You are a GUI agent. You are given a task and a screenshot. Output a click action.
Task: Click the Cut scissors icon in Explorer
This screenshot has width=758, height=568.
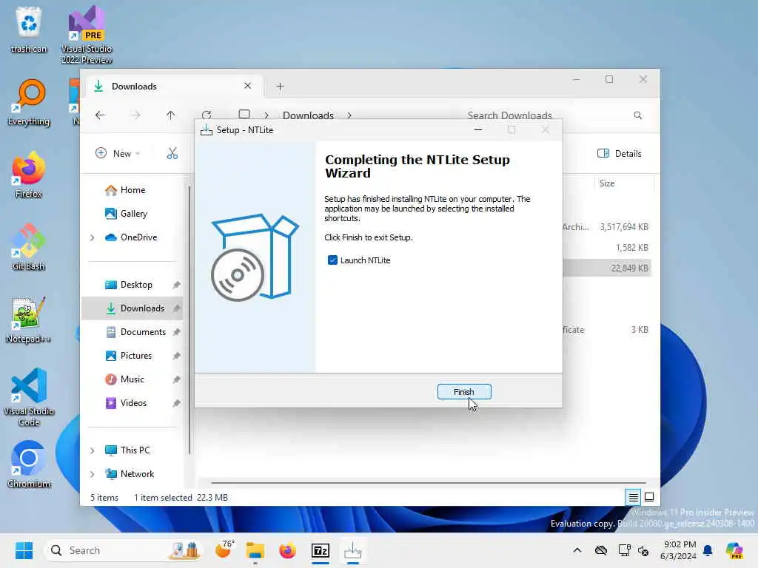[x=172, y=154]
